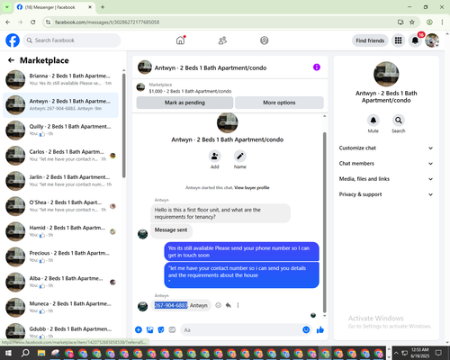Show hidden system tray icons

(396, 353)
